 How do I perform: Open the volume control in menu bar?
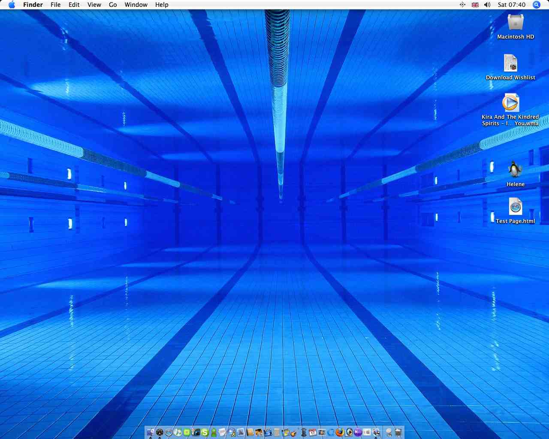pyautogui.click(x=487, y=5)
